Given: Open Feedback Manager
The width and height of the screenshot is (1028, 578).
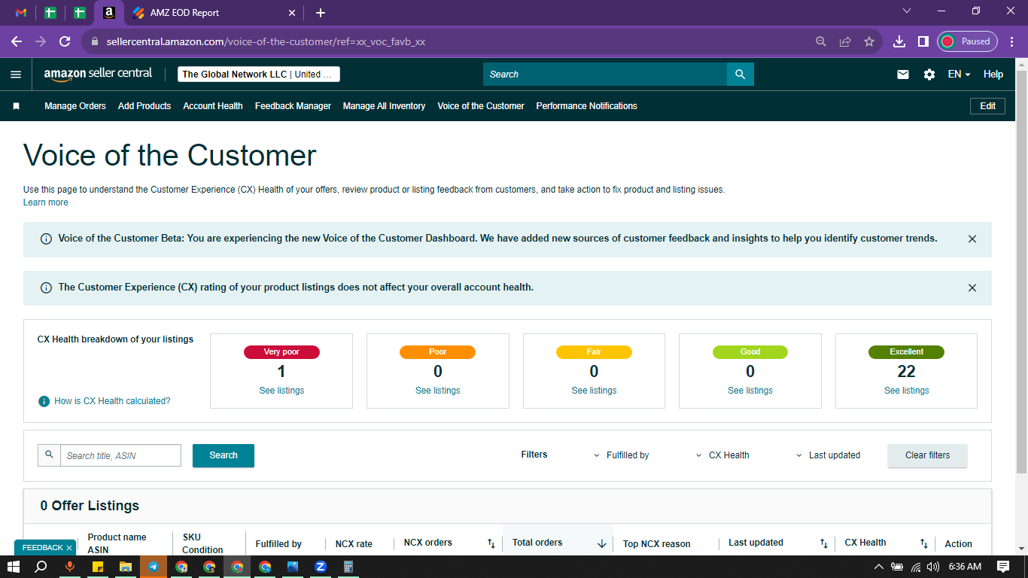Looking at the screenshot, I should tap(293, 106).
